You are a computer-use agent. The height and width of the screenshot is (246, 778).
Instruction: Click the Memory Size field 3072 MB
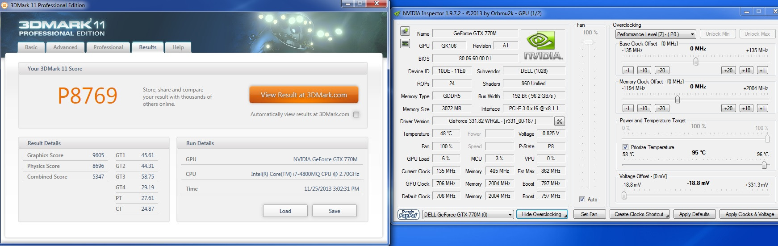[452, 108]
